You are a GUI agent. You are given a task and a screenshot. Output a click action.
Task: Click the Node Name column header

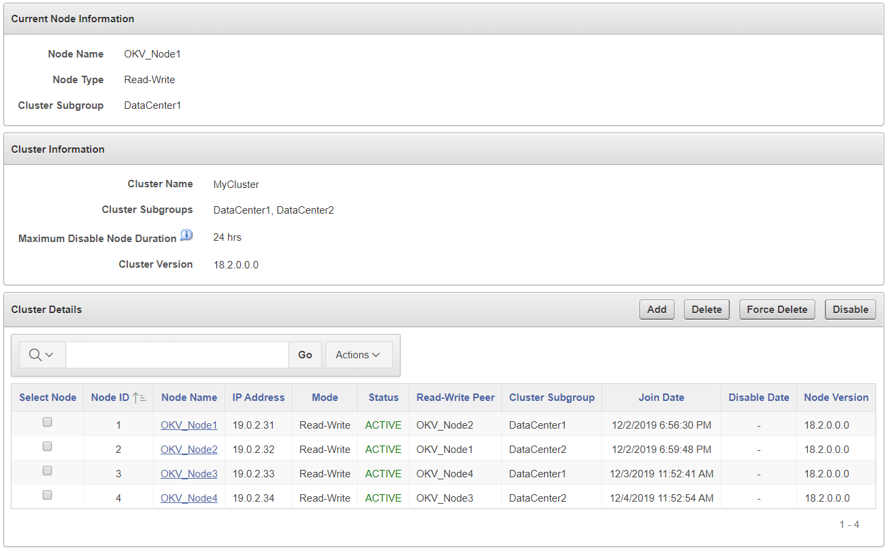189,397
